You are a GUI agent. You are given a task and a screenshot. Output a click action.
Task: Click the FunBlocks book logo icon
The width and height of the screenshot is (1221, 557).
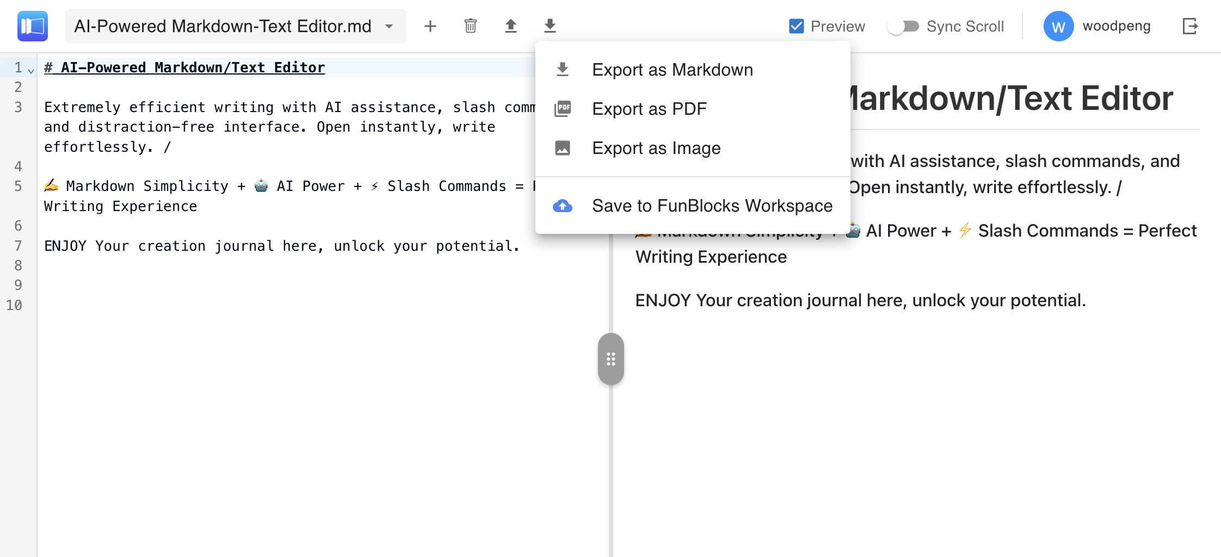tap(33, 26)
